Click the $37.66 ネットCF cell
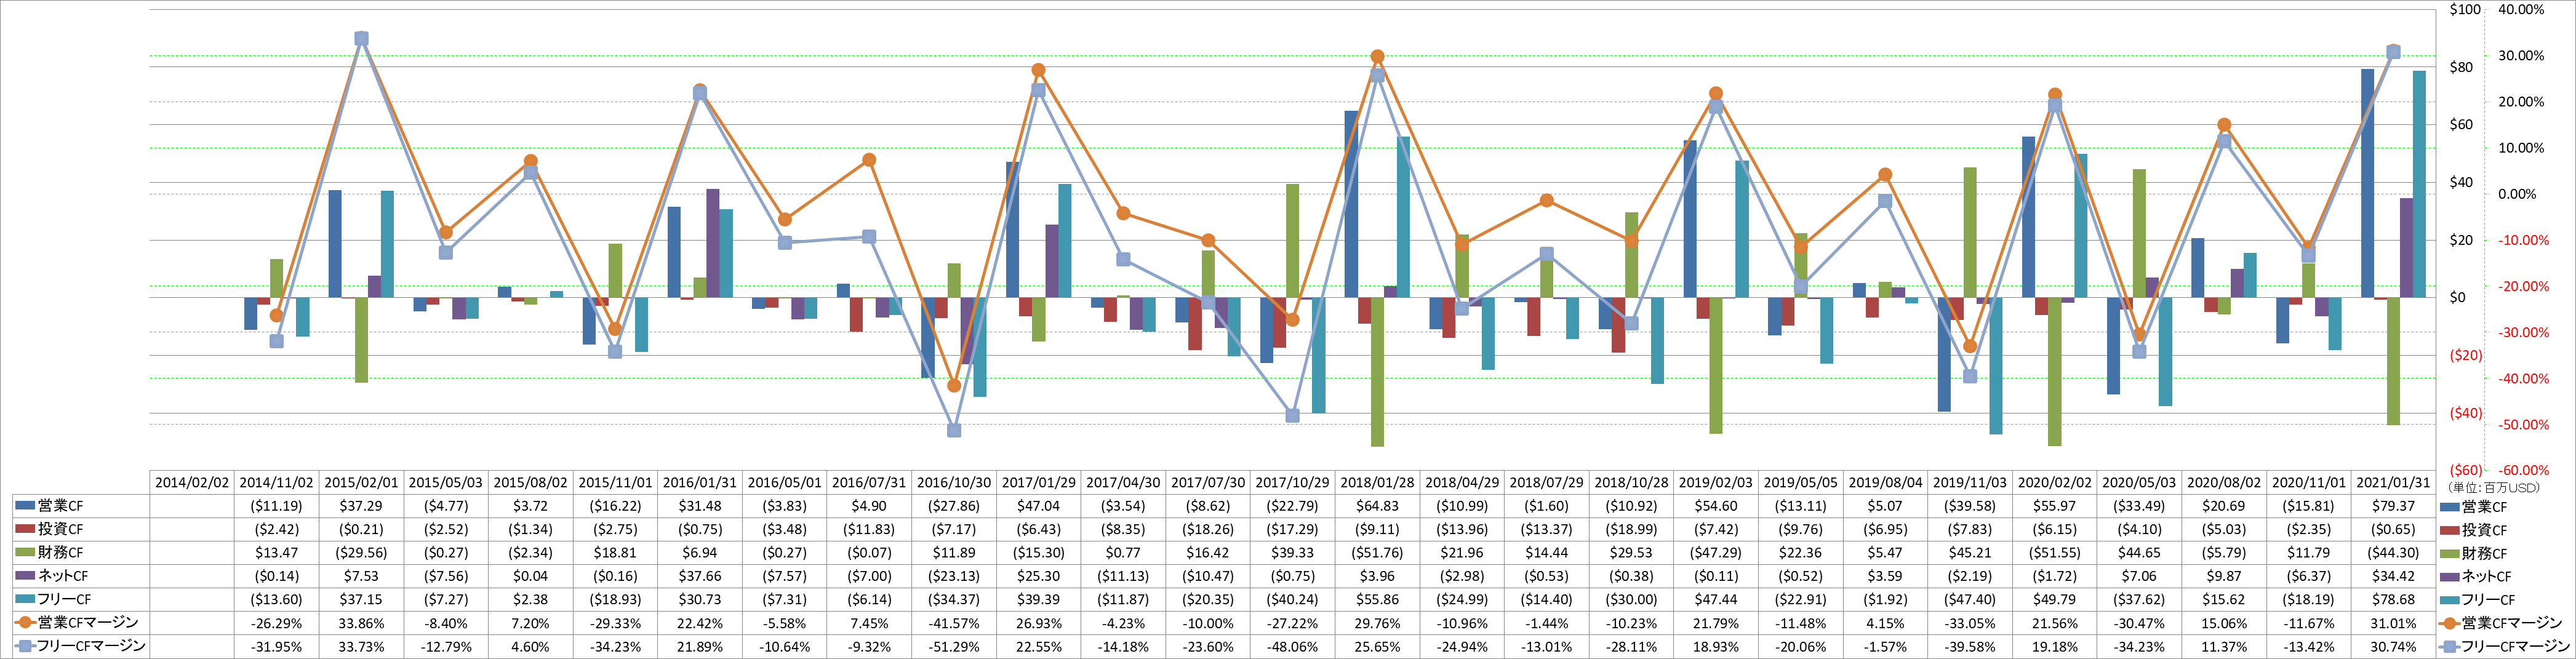2576x659 pixels. click(700, 576)
